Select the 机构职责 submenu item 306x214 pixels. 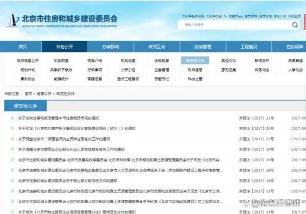click(61, 60)
